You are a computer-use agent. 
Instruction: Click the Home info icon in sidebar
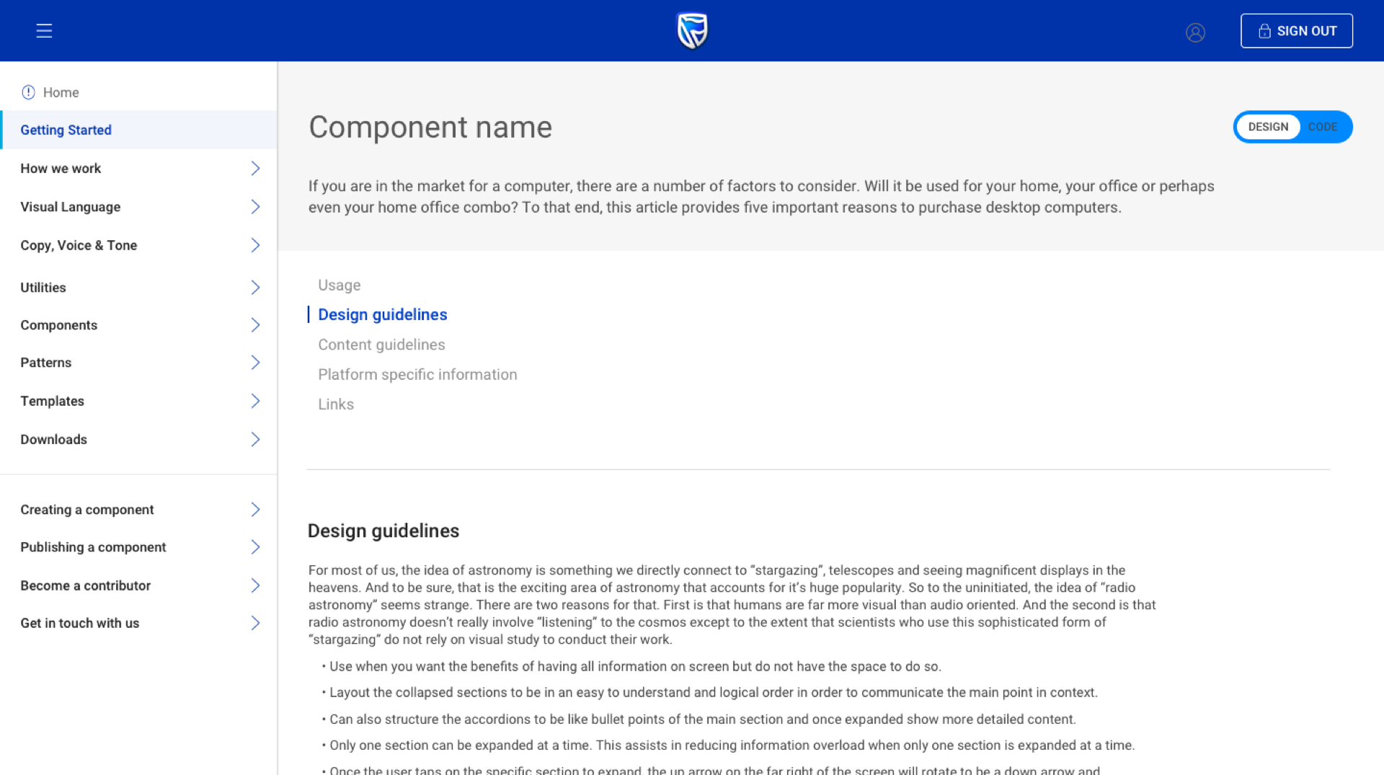tap(28, 92)
